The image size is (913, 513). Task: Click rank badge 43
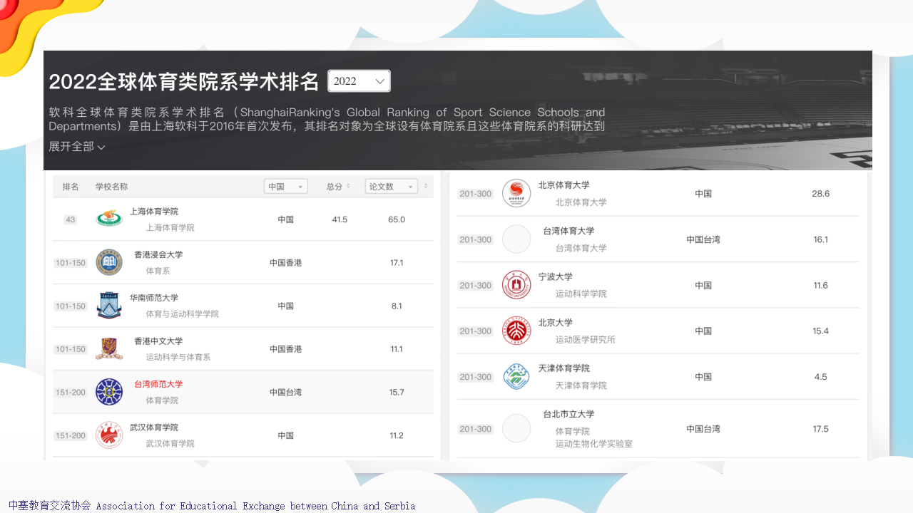pos(71,219)
